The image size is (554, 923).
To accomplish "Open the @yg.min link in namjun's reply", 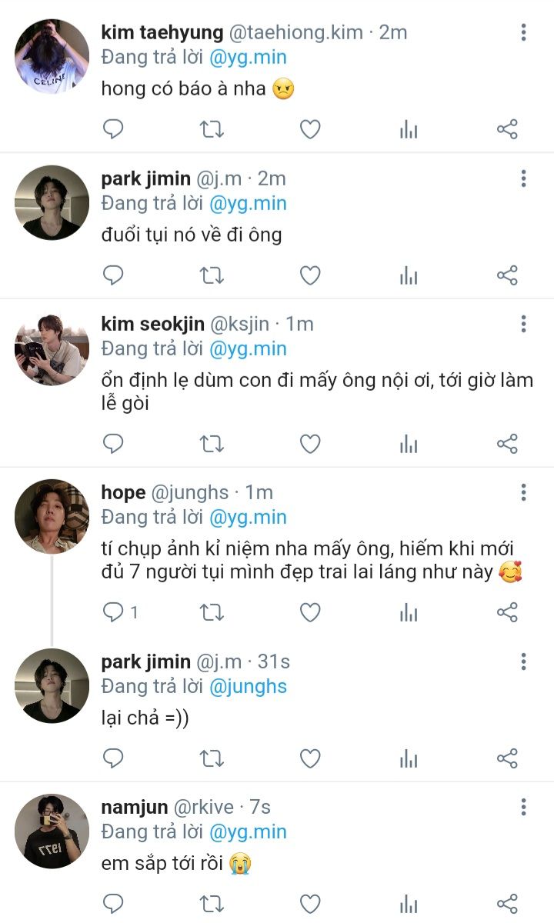I will (x=248, y=831).
